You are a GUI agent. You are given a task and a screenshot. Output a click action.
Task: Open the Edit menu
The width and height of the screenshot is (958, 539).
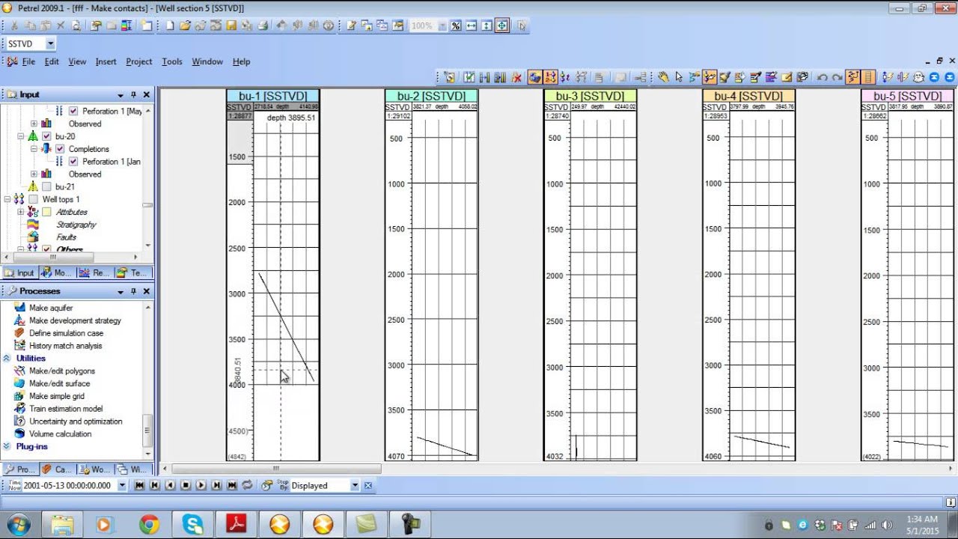(x=52, y=61)
